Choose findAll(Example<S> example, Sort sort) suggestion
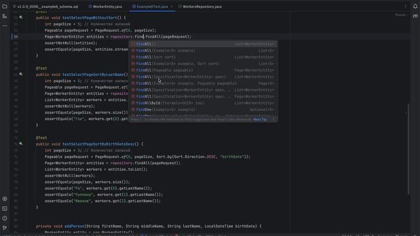Image resolution: width=420 pixels, height=236 pixels. (x=203, y=64)
